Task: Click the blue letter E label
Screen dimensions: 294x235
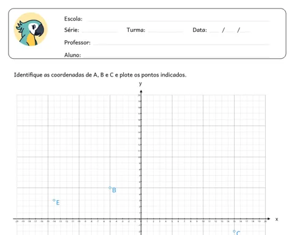Action: (x=58, y=203)
